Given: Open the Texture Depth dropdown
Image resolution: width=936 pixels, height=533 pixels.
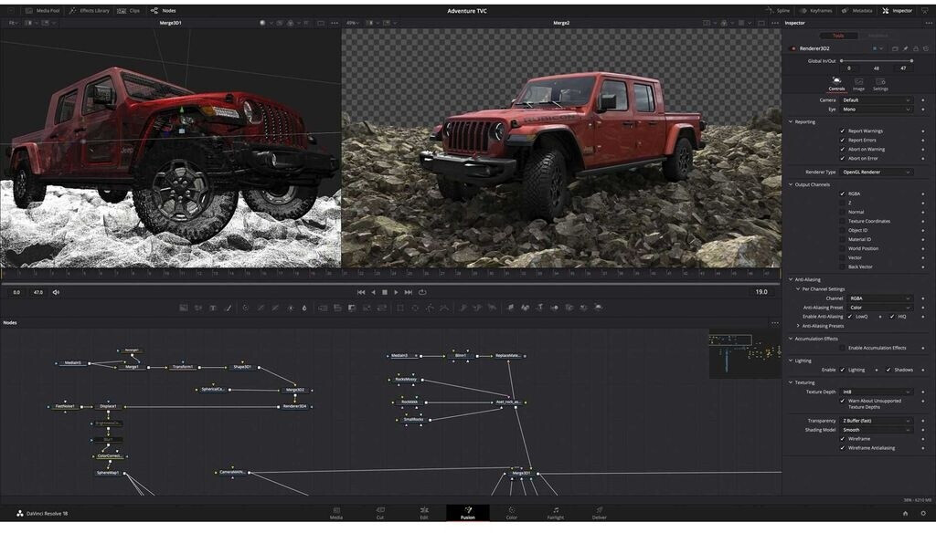Looking at the screenshot, I should 877,392.
